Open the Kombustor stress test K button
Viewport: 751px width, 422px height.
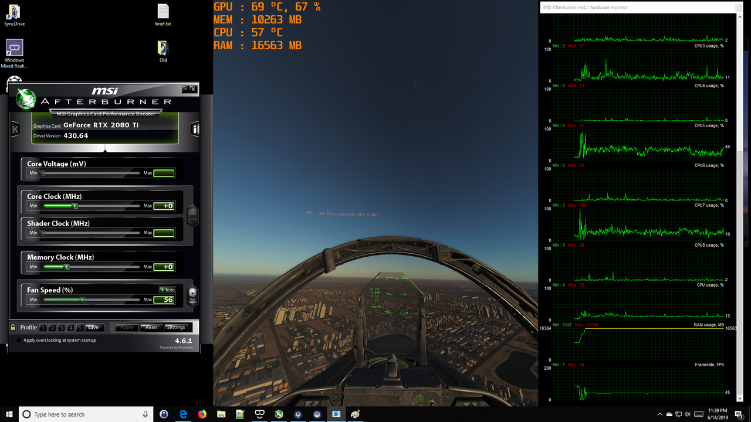tap(15, 129)
